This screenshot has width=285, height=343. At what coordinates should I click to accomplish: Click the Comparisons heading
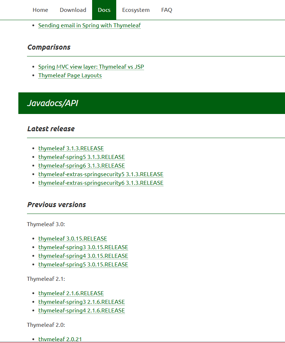click(49, 47)
